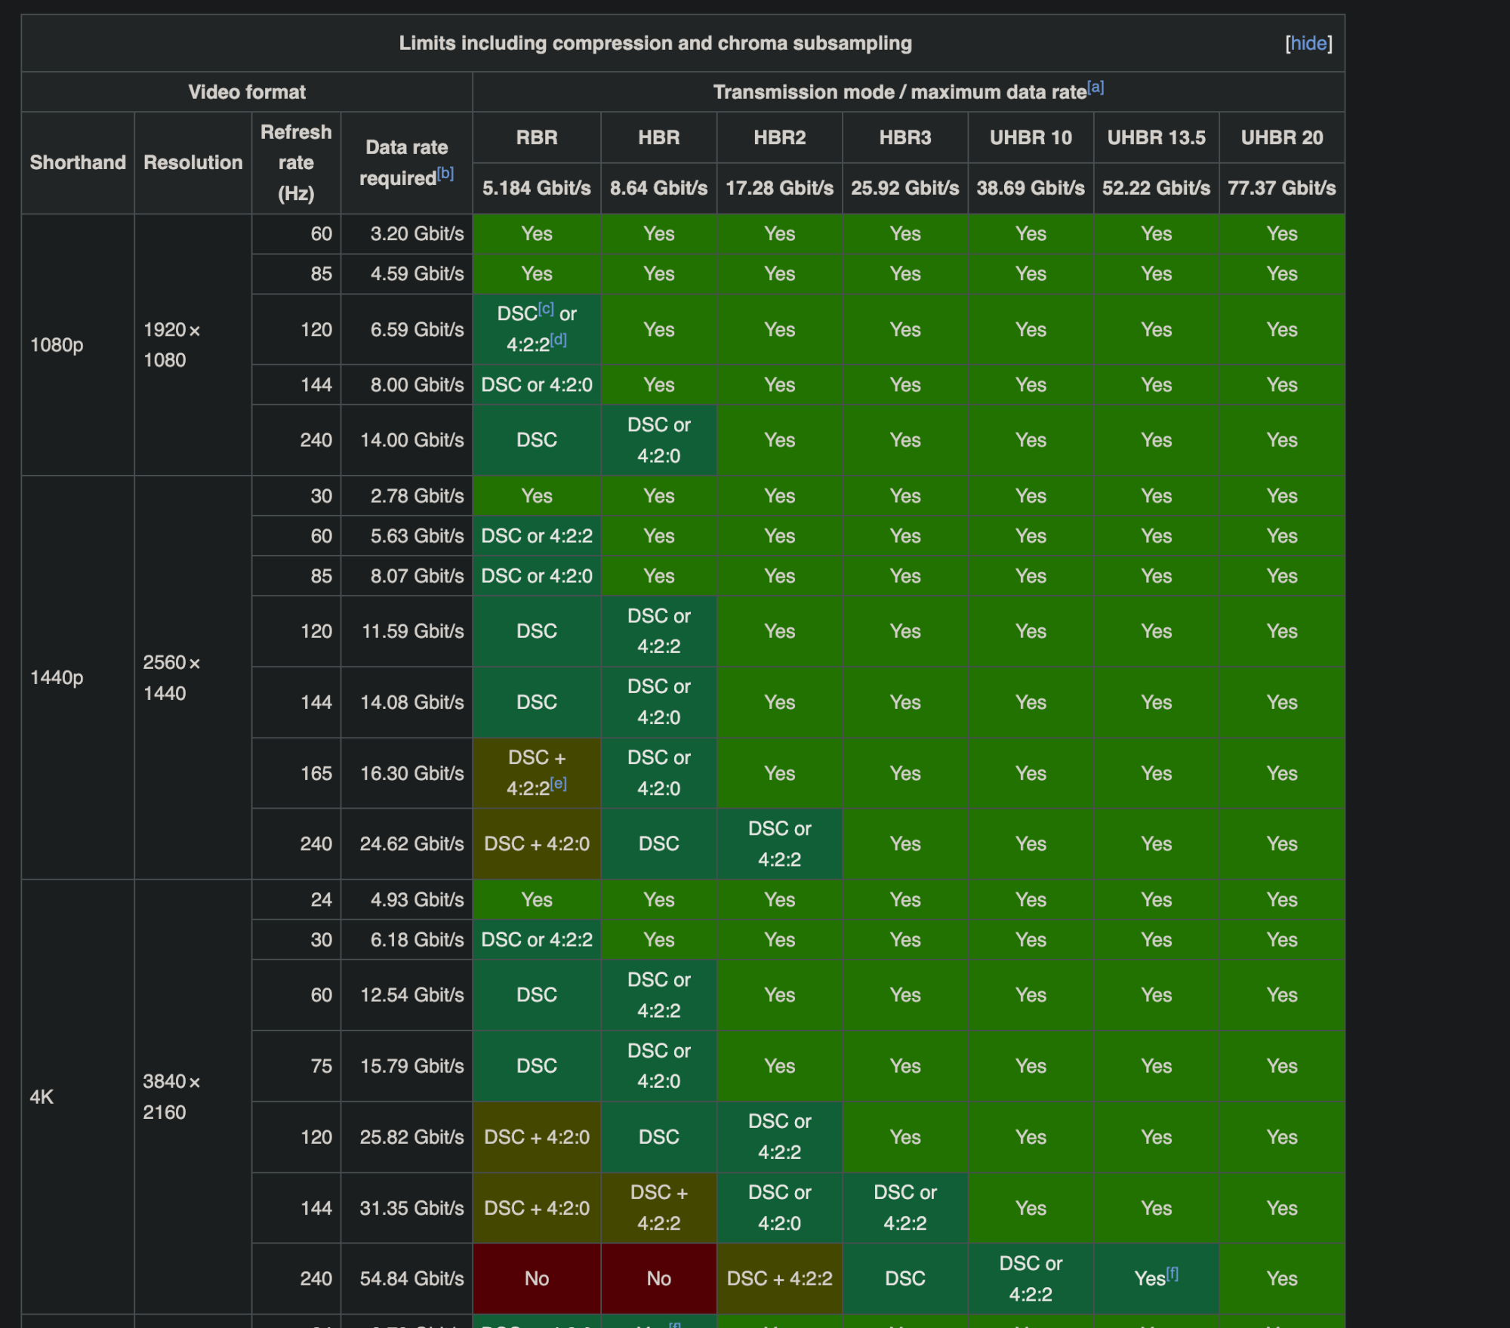Click DSC + 4:2:2 in the 4K 240 Hz row
Screen dimensions: 1510x1328
click(x=780, y=1279)
